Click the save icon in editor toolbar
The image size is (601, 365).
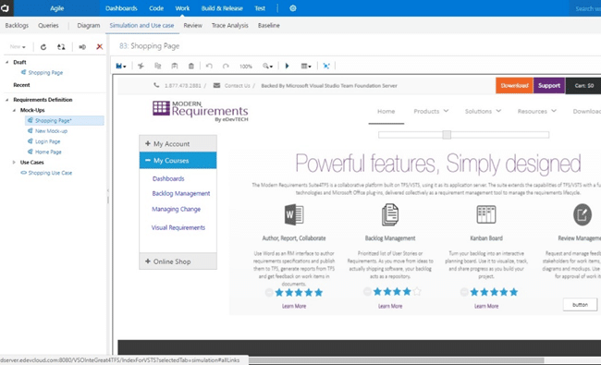(119, 66)
